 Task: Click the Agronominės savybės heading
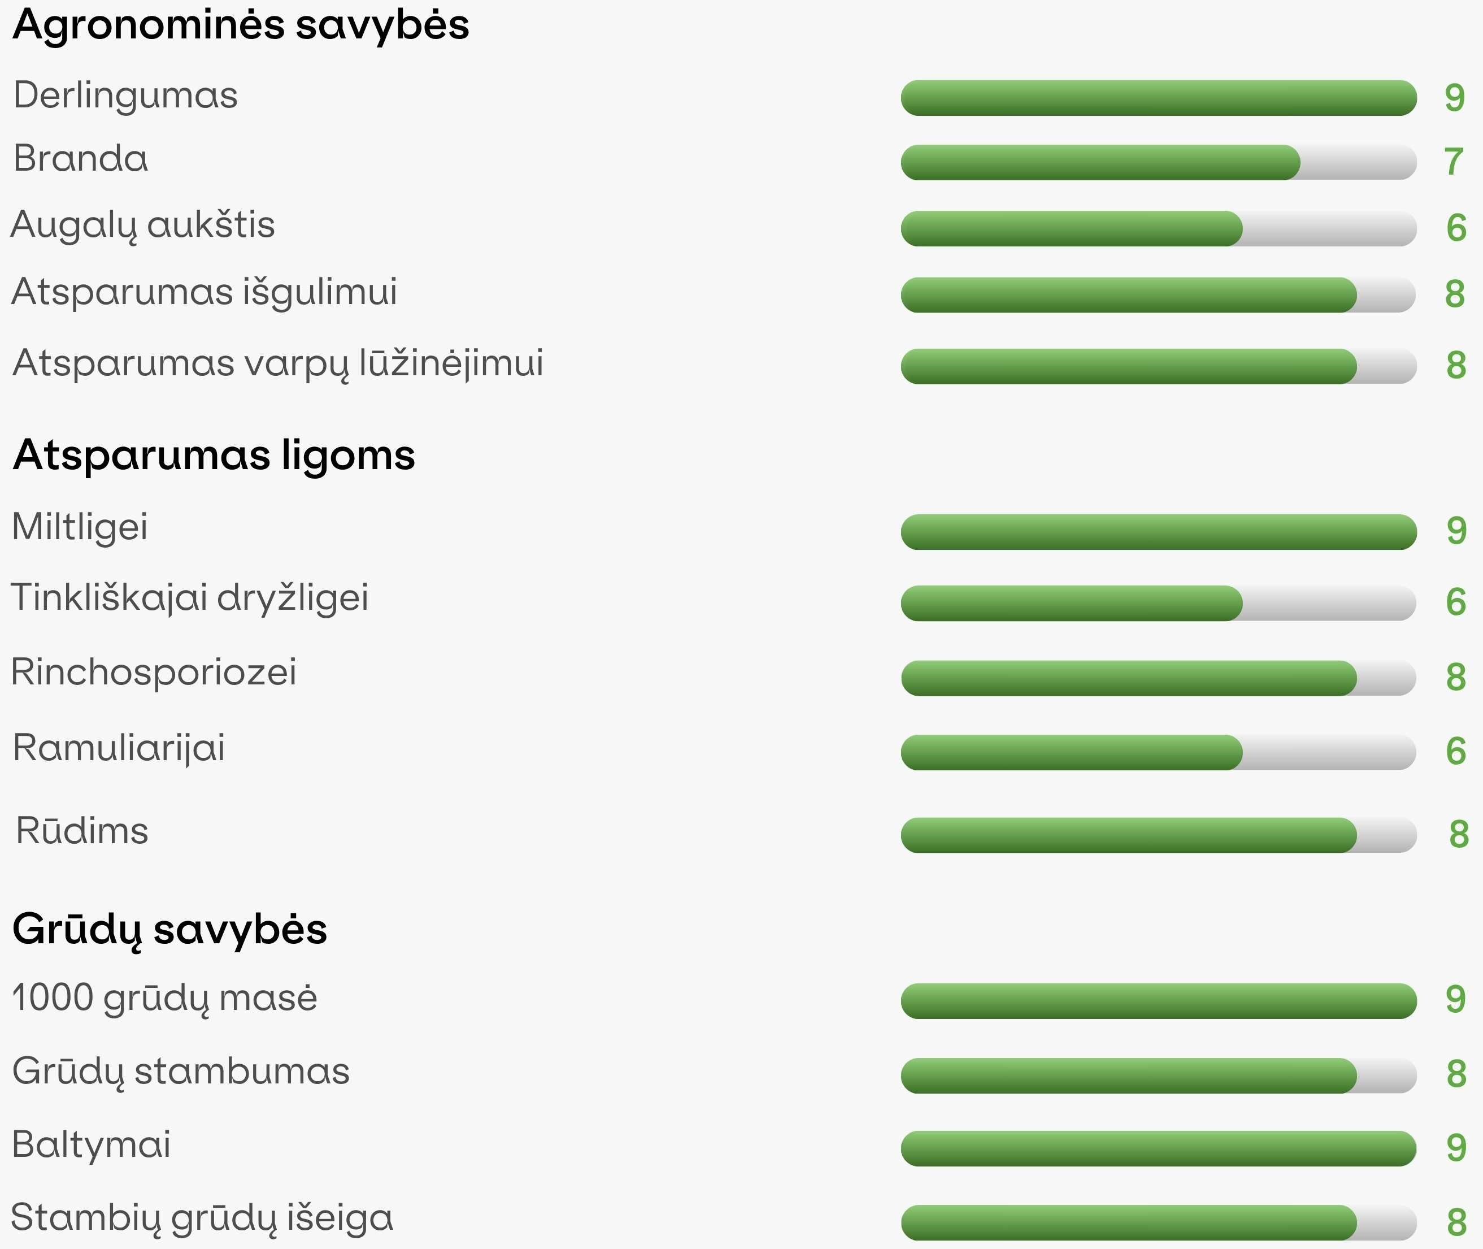(x=241, y=25)
